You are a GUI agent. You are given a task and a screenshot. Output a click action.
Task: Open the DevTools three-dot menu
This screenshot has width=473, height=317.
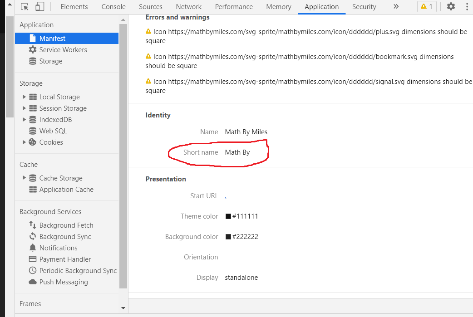point(467,6)
